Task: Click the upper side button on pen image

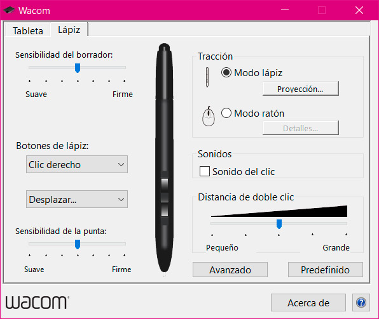Action: pyautogui.click(x=165, y=184)
